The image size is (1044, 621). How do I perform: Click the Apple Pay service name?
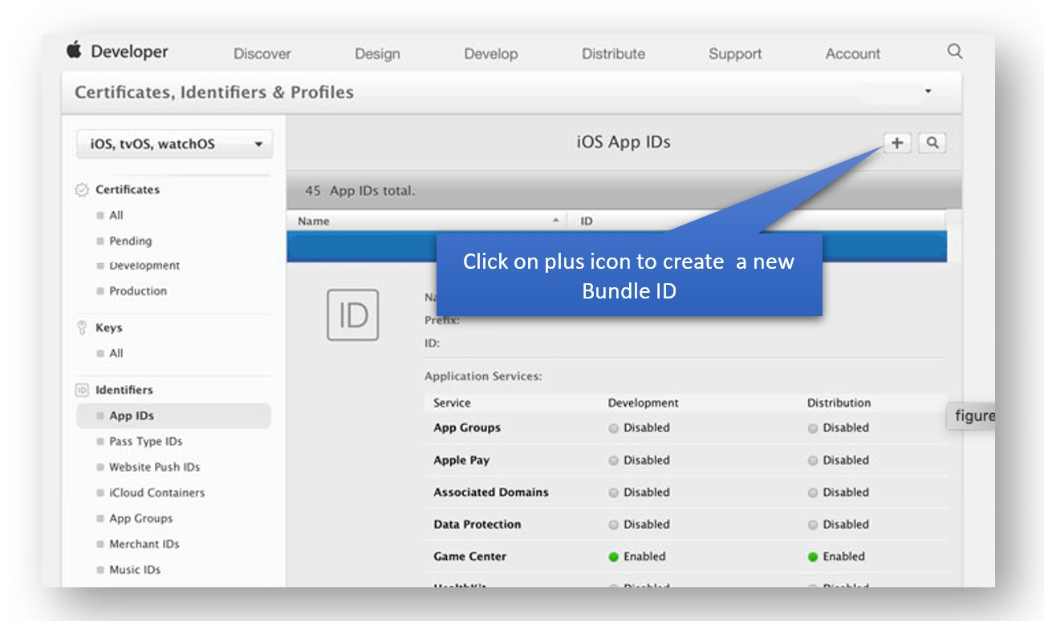pos(461,460)
